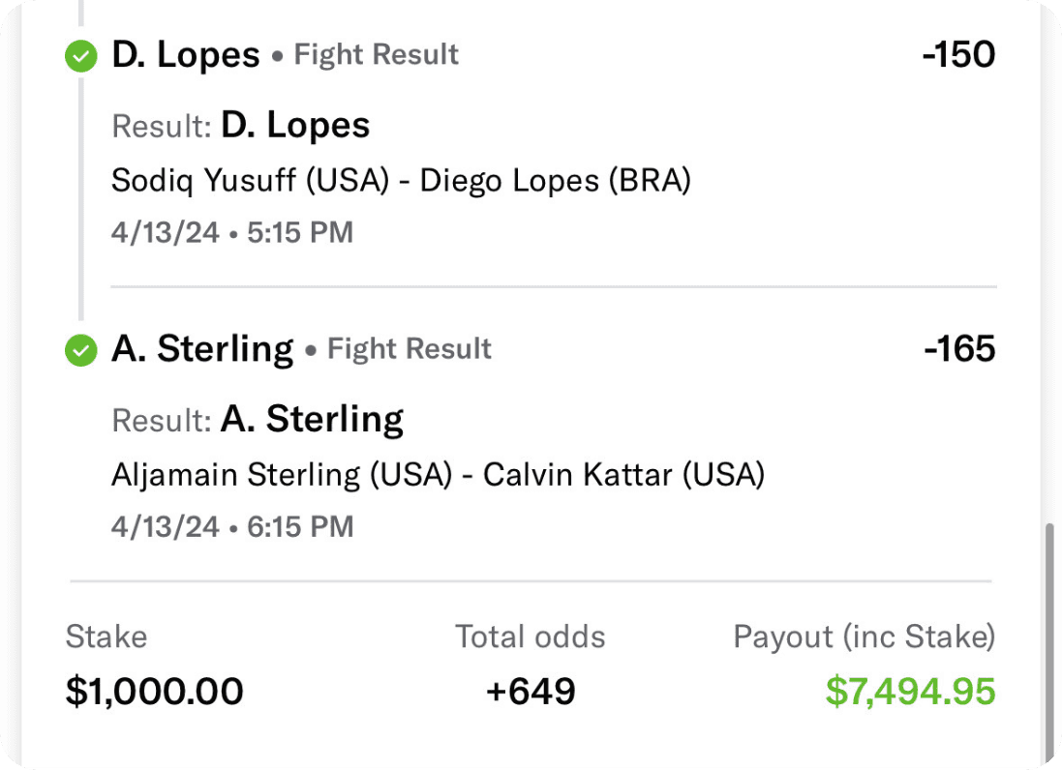Select the D. Lopes bet leg title
Screen dimensions: 1062x770
coord(186,55)
